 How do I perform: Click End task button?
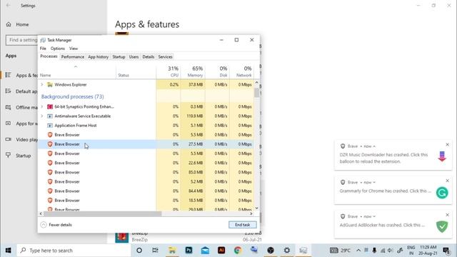coord(243,225)
